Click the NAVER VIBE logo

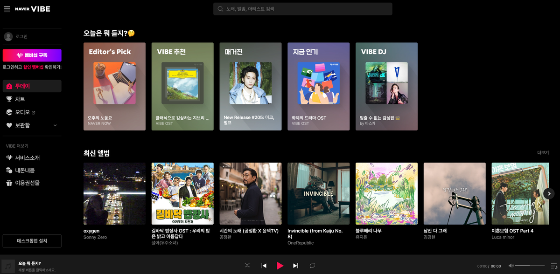tap(33, 9)
